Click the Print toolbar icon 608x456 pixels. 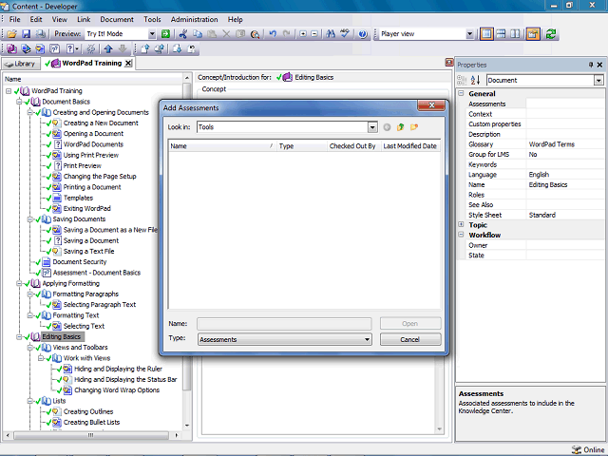40,34
